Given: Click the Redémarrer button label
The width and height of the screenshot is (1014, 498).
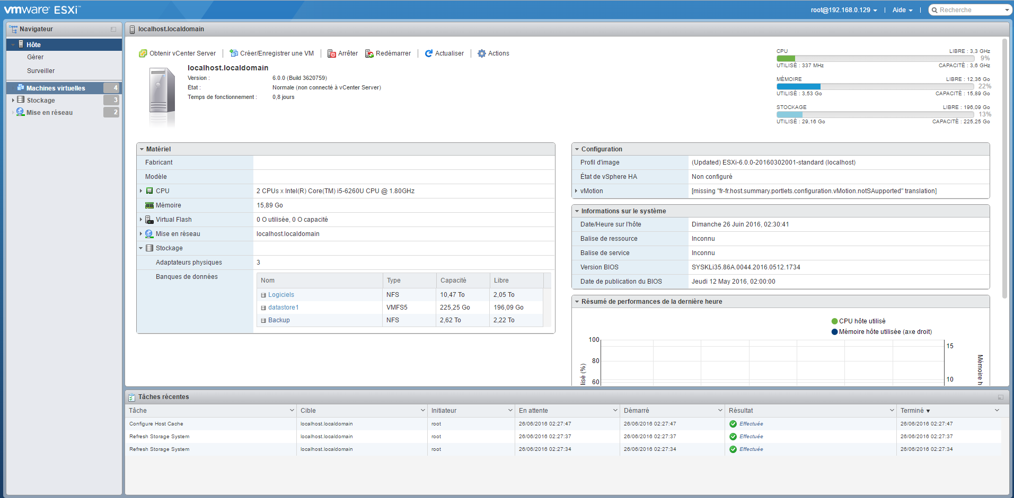Looking at the screenshot, I should coord(393,53).
